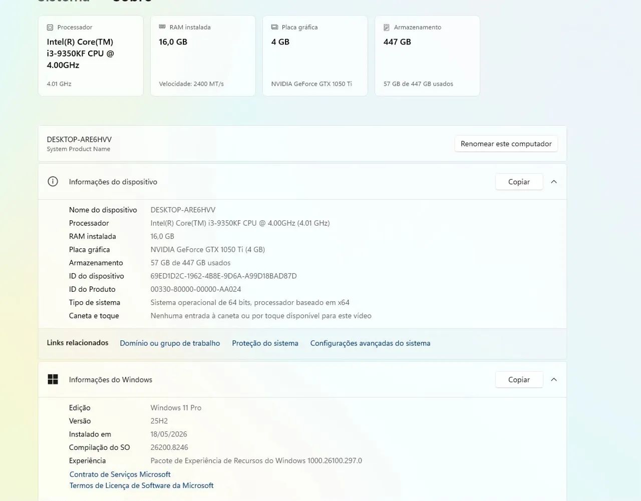Select the Armazenamento summary card
Screen dimensions: 641x501
[427, 56]
